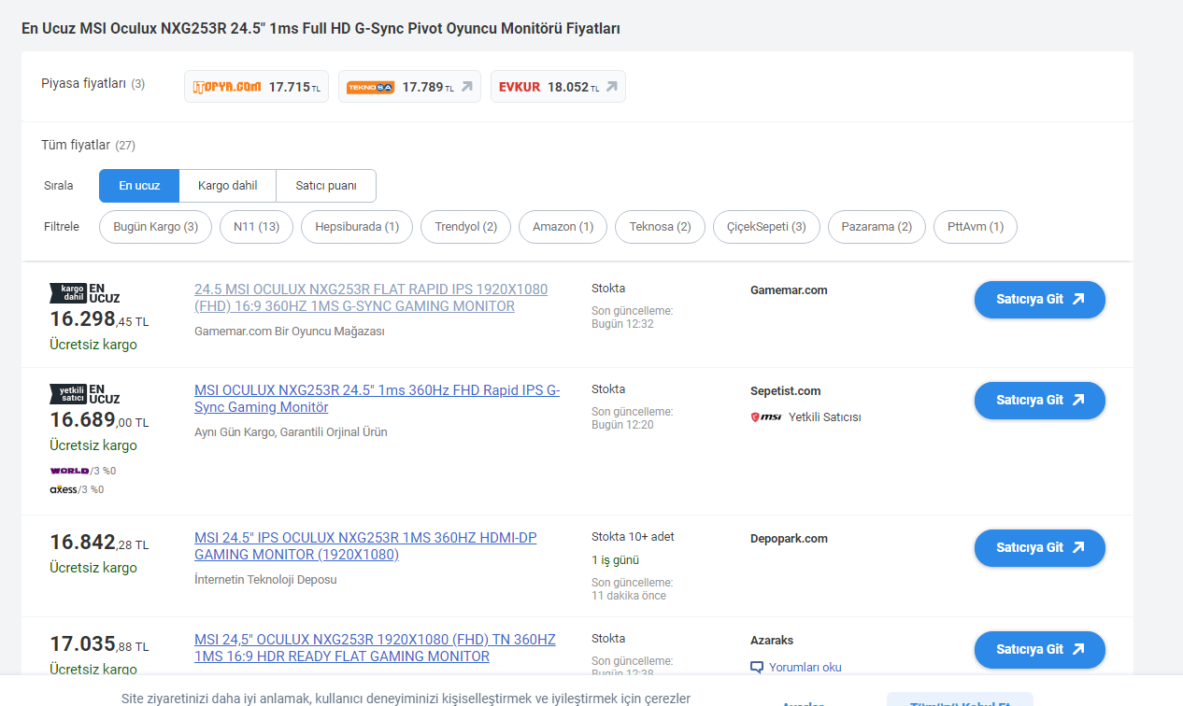Click the World card installment logo
Viewport: 1183px width, 706px height.
(x=69, y=471)
